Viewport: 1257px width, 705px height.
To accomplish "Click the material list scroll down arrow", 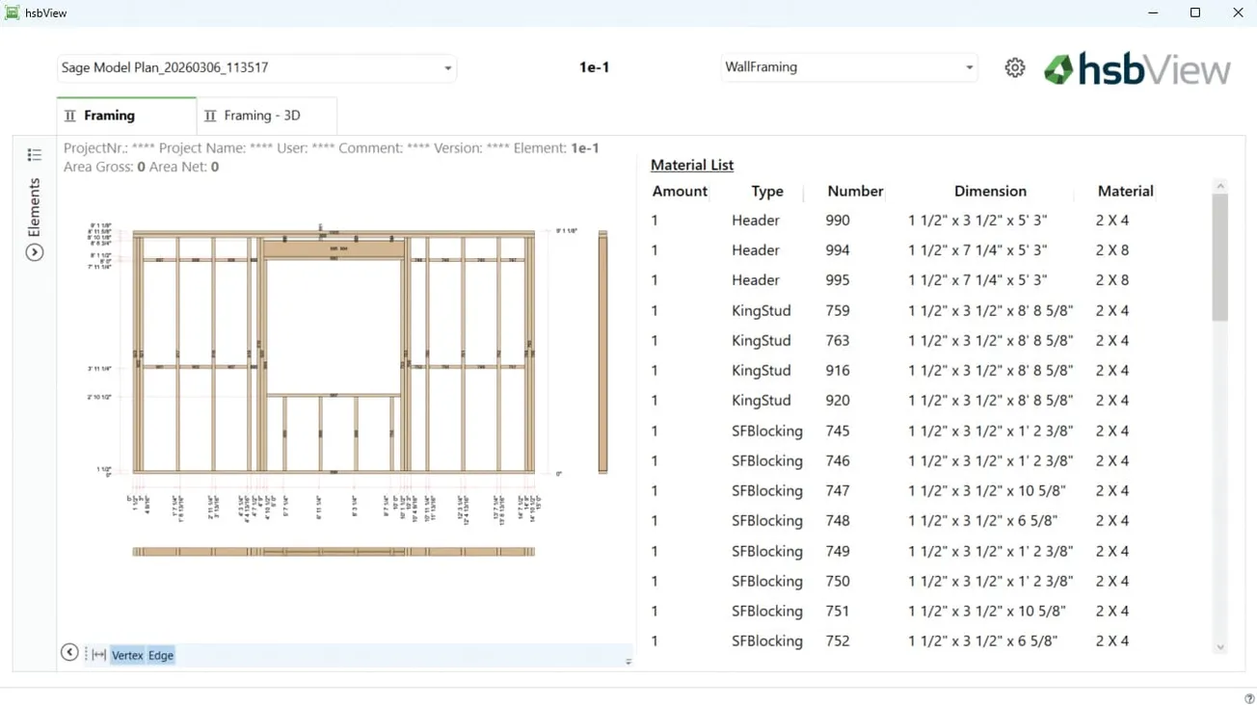I will coord(1220,647).
